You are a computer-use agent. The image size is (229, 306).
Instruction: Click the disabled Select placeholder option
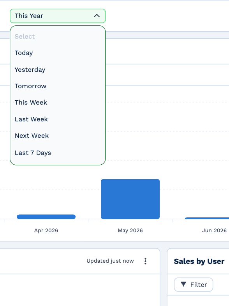click(x=58, y=37)
